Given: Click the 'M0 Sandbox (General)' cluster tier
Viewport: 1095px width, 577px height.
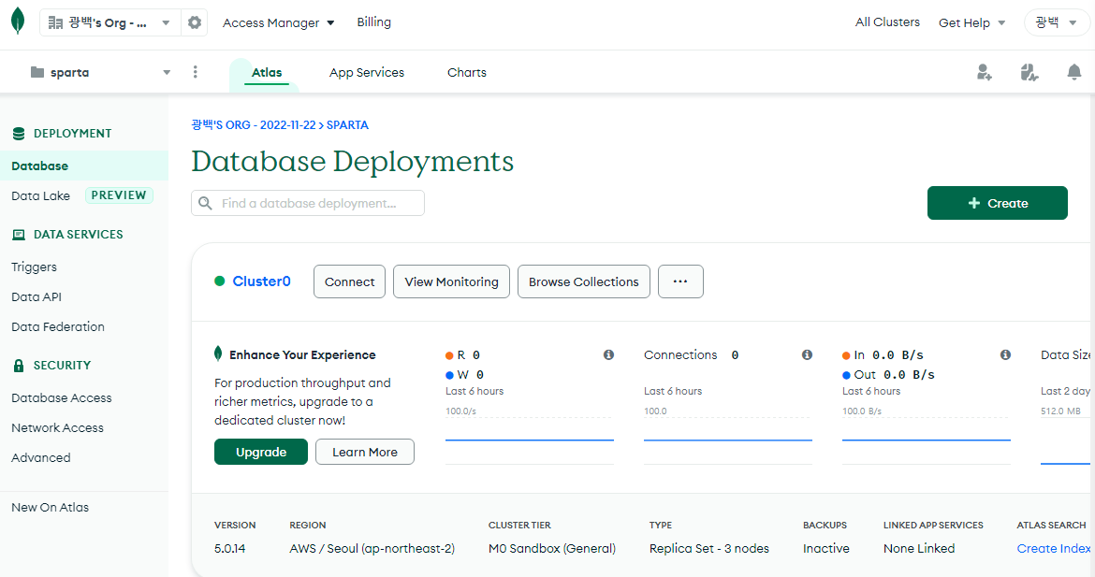Looking at the screenshot, I should (x=551, y=548).
